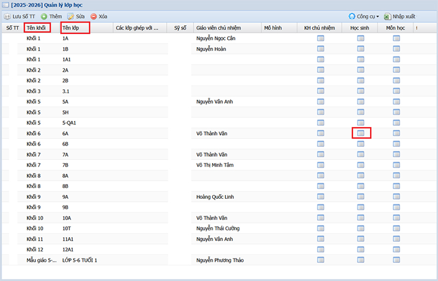Open Học sinh icon for class 2A
This screenshot has width=438, height=281.
[361, 70]
